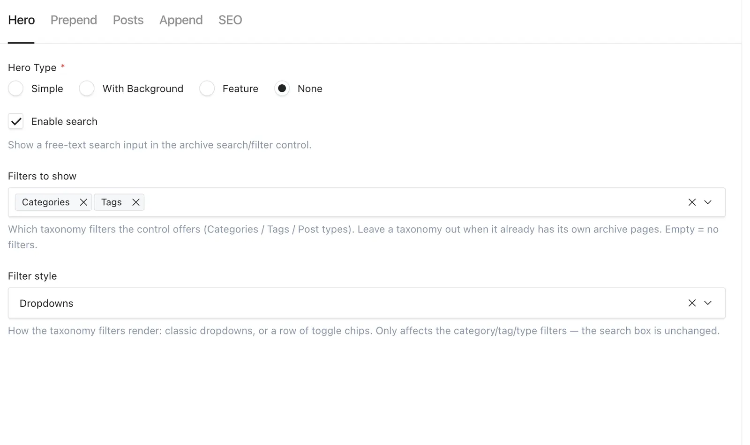The width and height of the screenshot is (750, 445).
Task: Click the Filter style label
Action: click(x=32, y=276)
